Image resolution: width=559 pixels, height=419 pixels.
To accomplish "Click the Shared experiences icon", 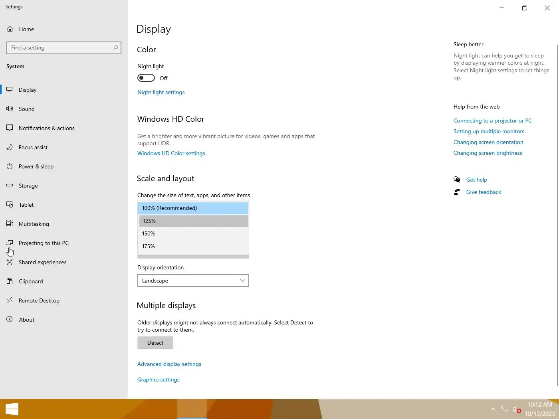I will [x=10, y=262].
